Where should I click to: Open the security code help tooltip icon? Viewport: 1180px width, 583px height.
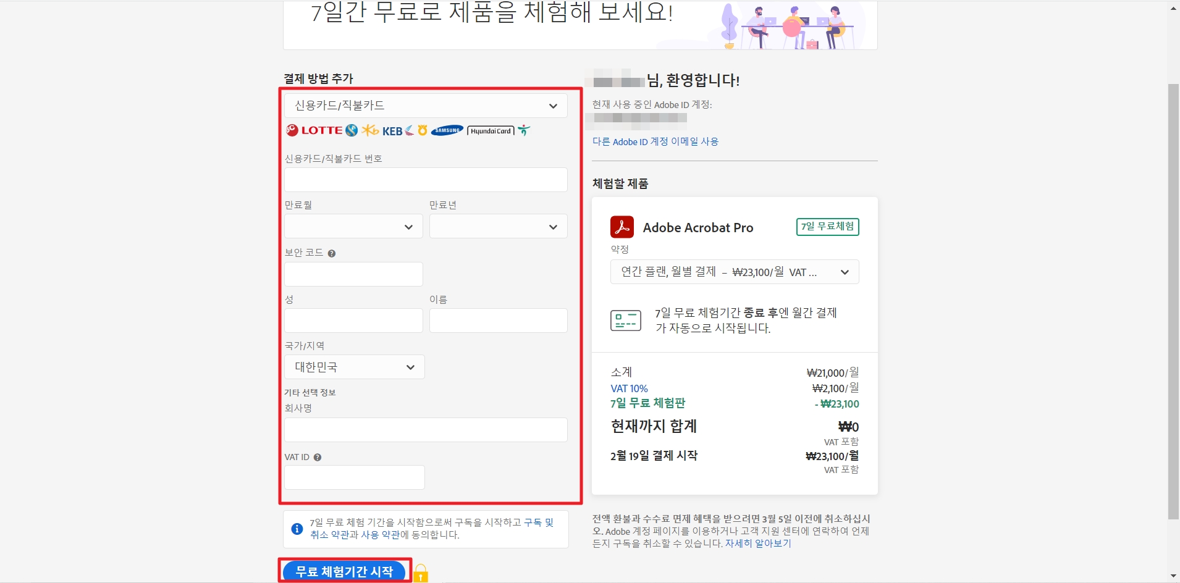[332, 253]
